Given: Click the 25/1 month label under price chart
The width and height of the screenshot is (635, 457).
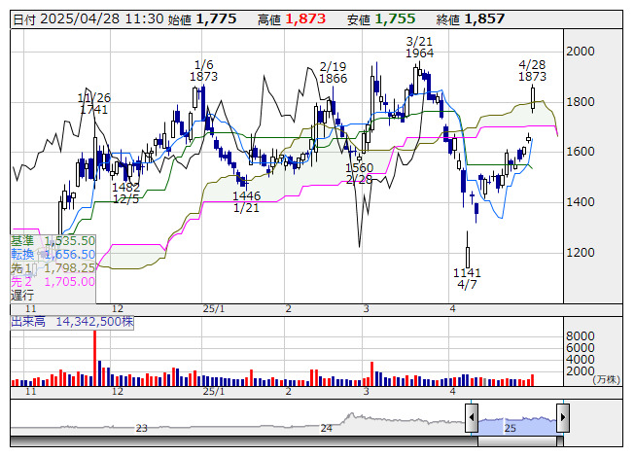Looking at the screenshot, I should [x=213, y=309].
